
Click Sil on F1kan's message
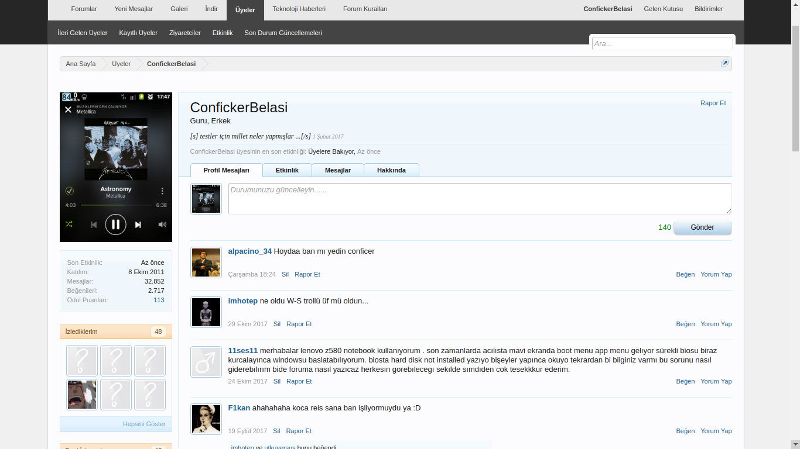(277, 431)
